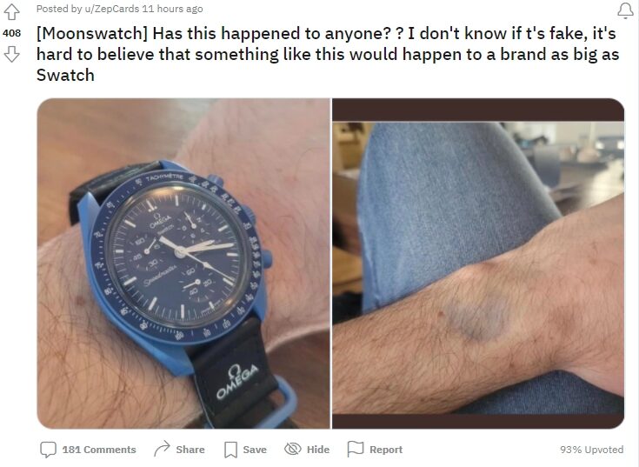The height and width of the screenshot is (467, 639).
Task: Select the Save label
Action: coord(255,450)
